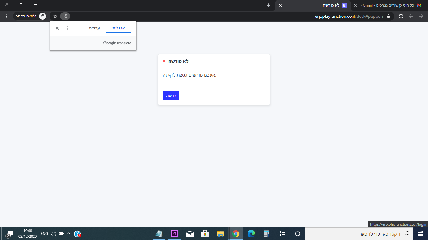Image resolution: width=428 pixels, height=240 pixels.
Task: Click the battery icon in the system tray
Action: (x=61, y=234)
